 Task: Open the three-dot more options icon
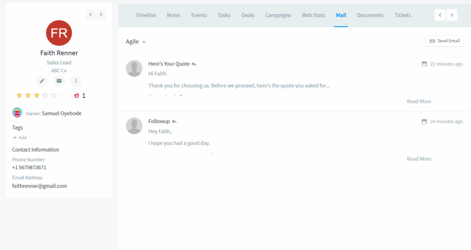[x=76, y=81]
